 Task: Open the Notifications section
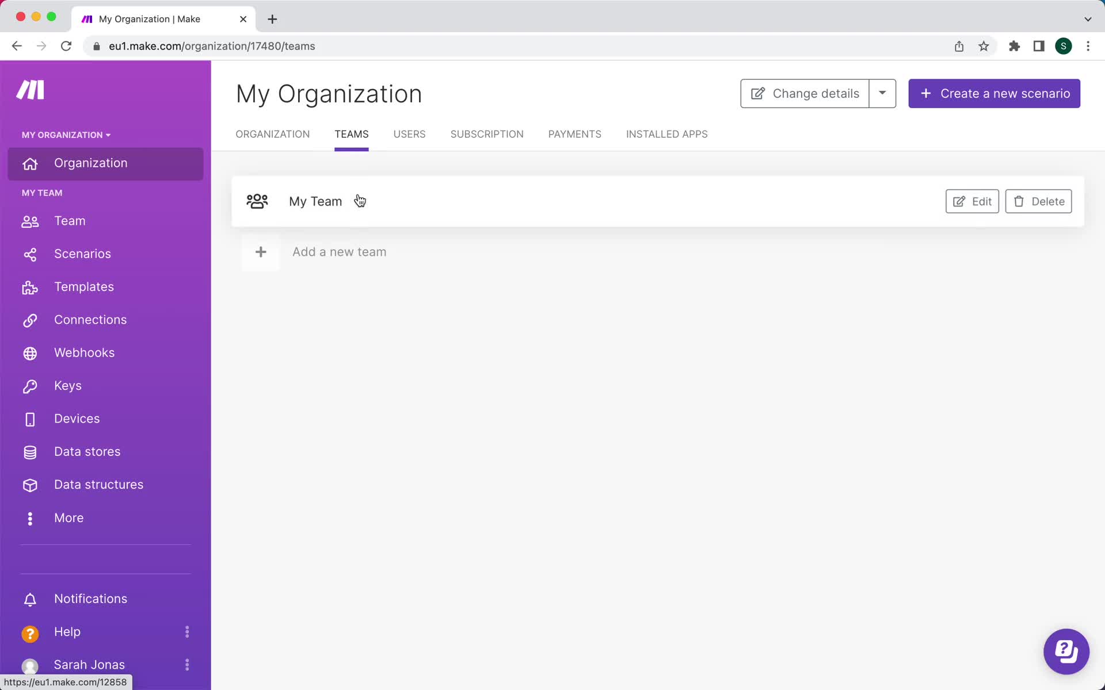pos(90,598)
